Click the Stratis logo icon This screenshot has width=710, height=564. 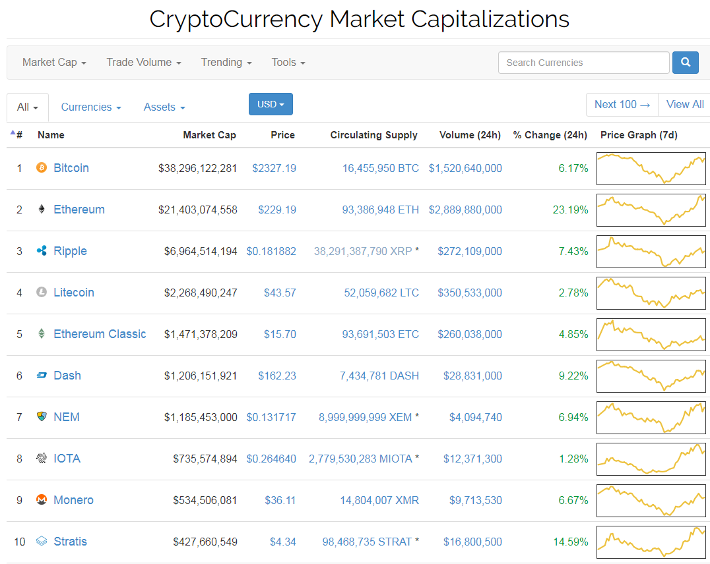(x=42, y=541)
